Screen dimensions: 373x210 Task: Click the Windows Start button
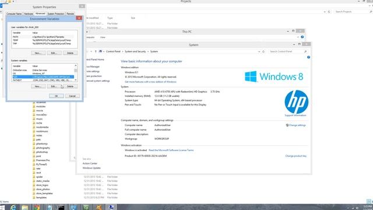pos(2,207)
